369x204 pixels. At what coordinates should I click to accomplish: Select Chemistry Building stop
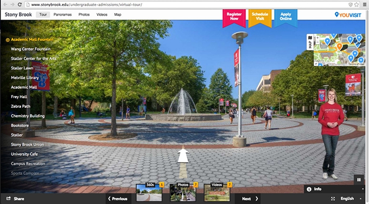pyautogui.click(x=28, y=116)
